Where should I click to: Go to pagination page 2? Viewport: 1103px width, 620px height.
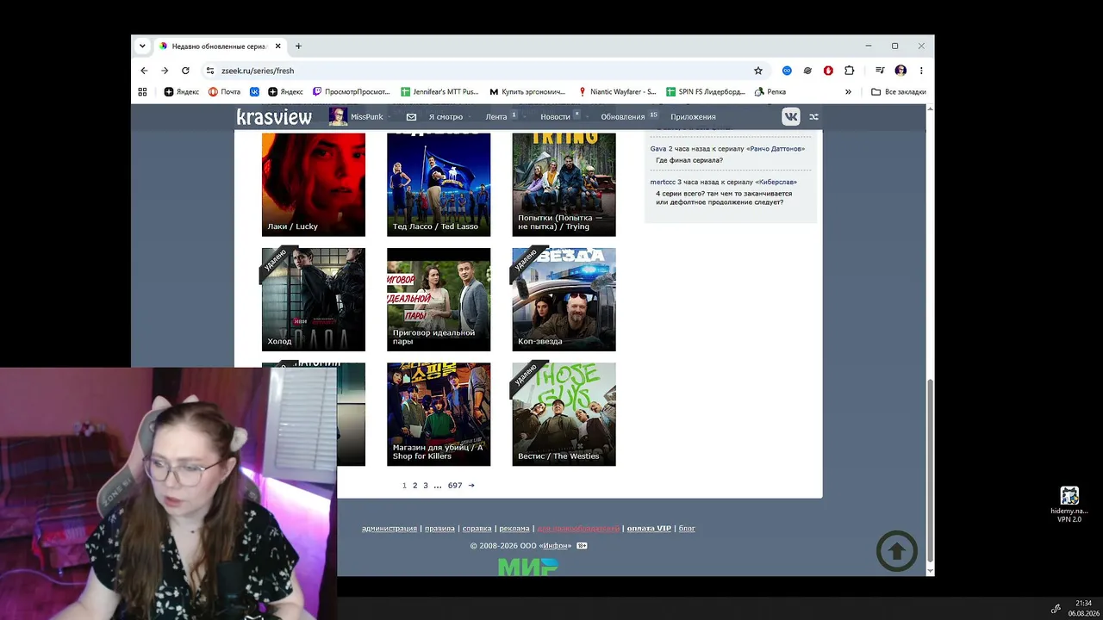(x=414, y=486)
